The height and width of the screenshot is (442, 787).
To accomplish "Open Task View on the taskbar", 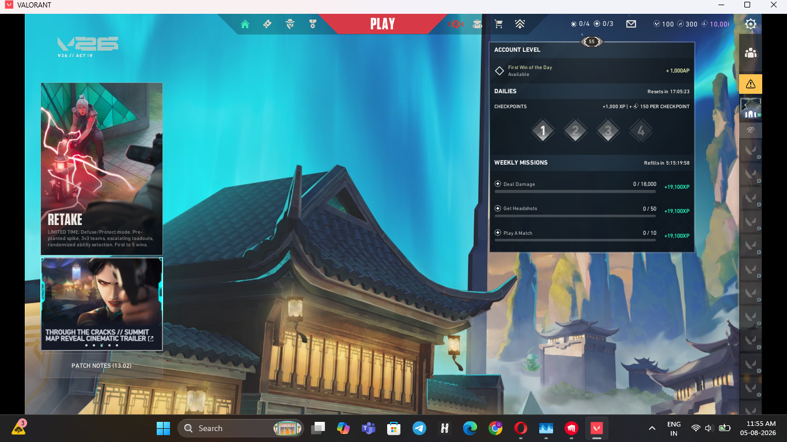I will pyautogui.click(x=318, y=428).
